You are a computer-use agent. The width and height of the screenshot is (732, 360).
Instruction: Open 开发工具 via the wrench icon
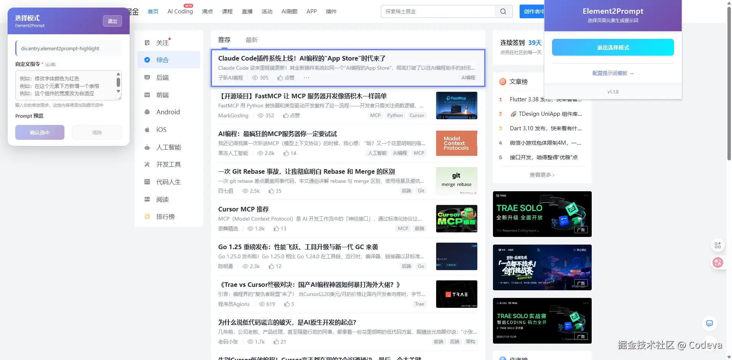[x=147, y=164]
